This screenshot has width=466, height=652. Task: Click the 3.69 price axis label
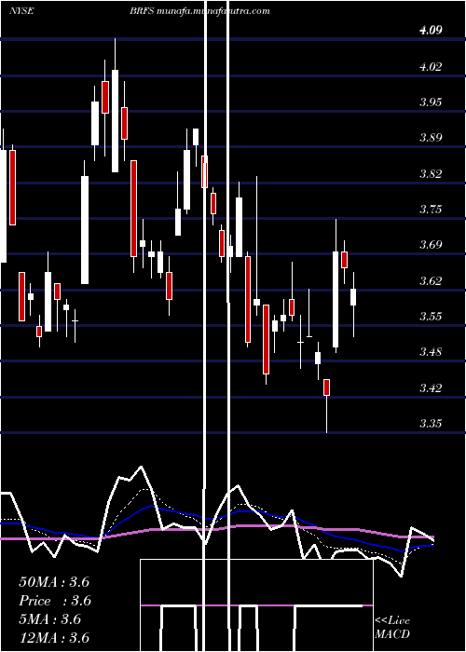point(431,245)
